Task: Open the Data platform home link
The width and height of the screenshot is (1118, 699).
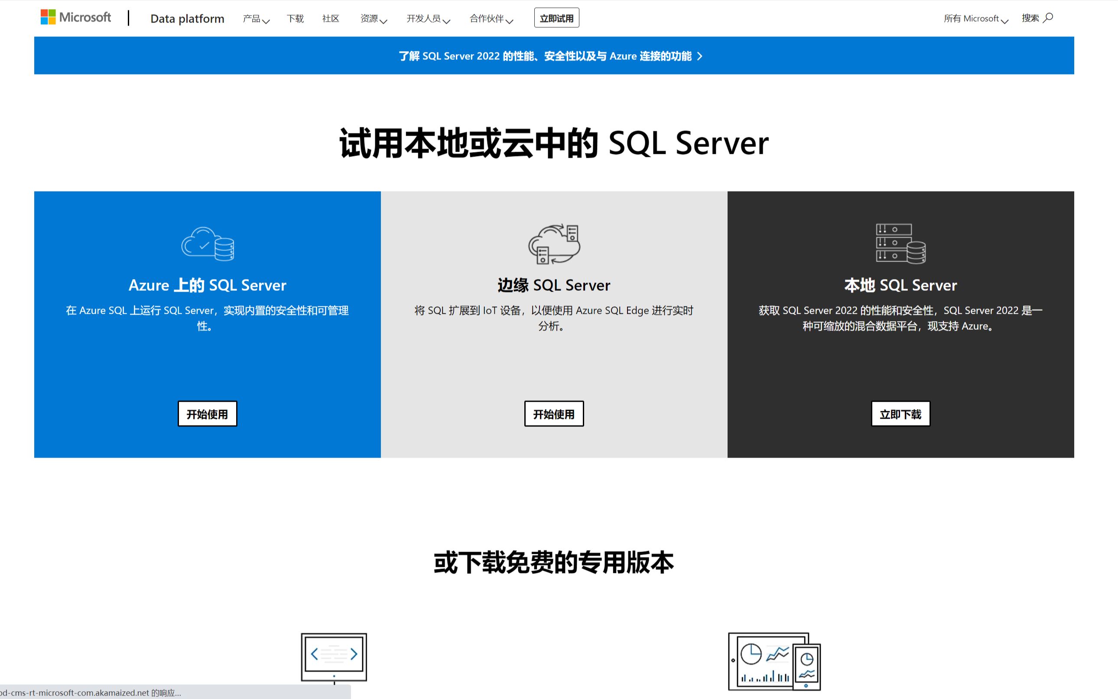Action: [187, 19]
